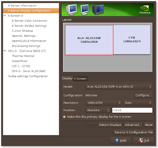This screenshot has height=148, width=158.
Task: Open Help
Action: [120, 140]
